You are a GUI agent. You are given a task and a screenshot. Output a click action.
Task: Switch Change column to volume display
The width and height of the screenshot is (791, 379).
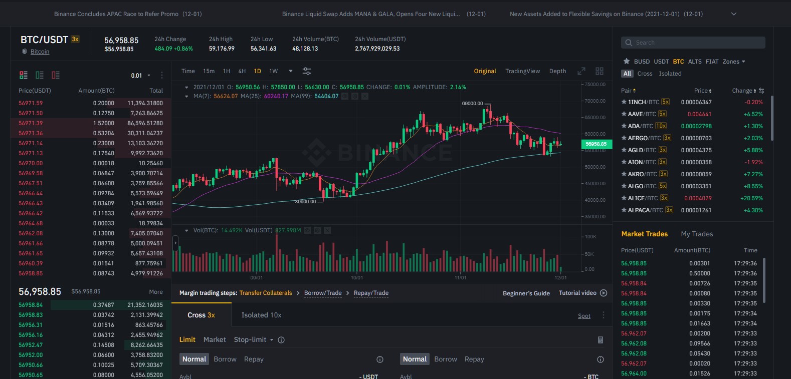point(761,91)
